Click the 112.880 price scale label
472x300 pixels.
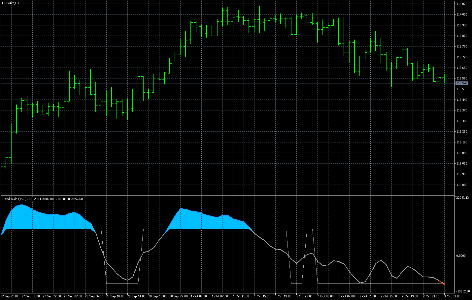coord(461,185)
